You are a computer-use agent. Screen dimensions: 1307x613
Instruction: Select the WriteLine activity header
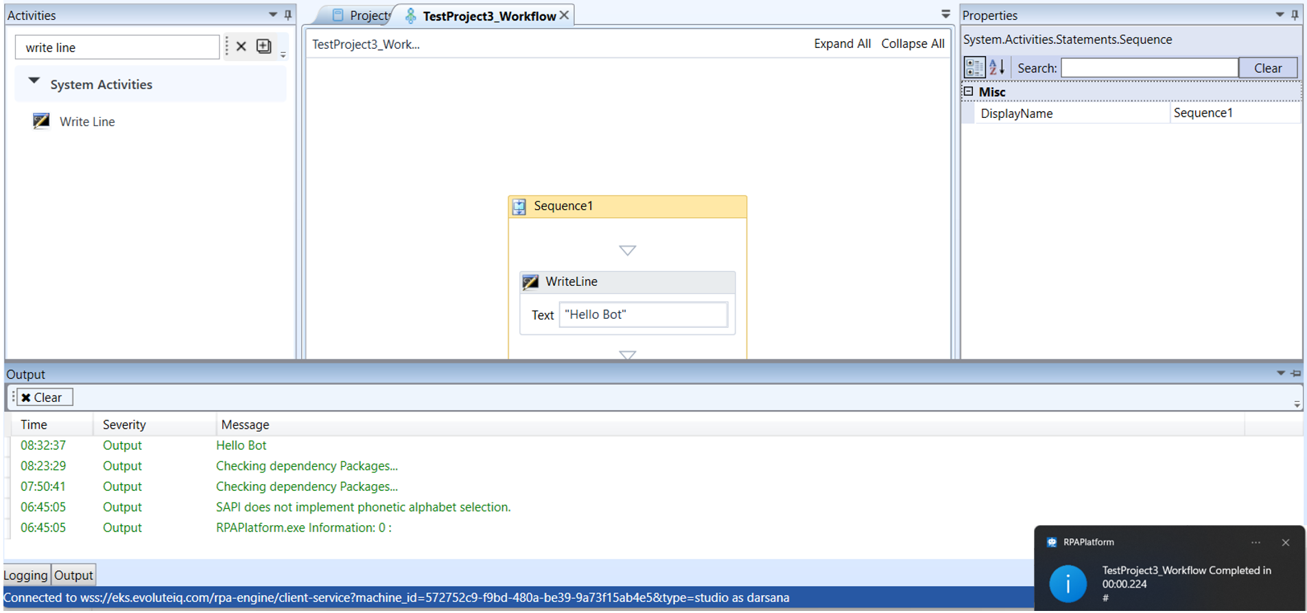coord(627,282)
